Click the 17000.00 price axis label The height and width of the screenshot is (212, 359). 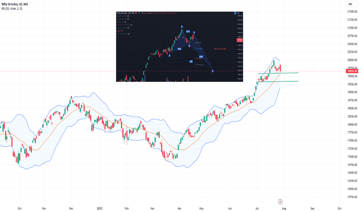(x=352, y=157)
